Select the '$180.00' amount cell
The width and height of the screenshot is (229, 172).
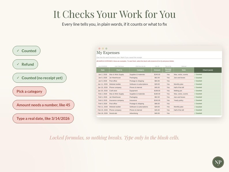(157, 94)
